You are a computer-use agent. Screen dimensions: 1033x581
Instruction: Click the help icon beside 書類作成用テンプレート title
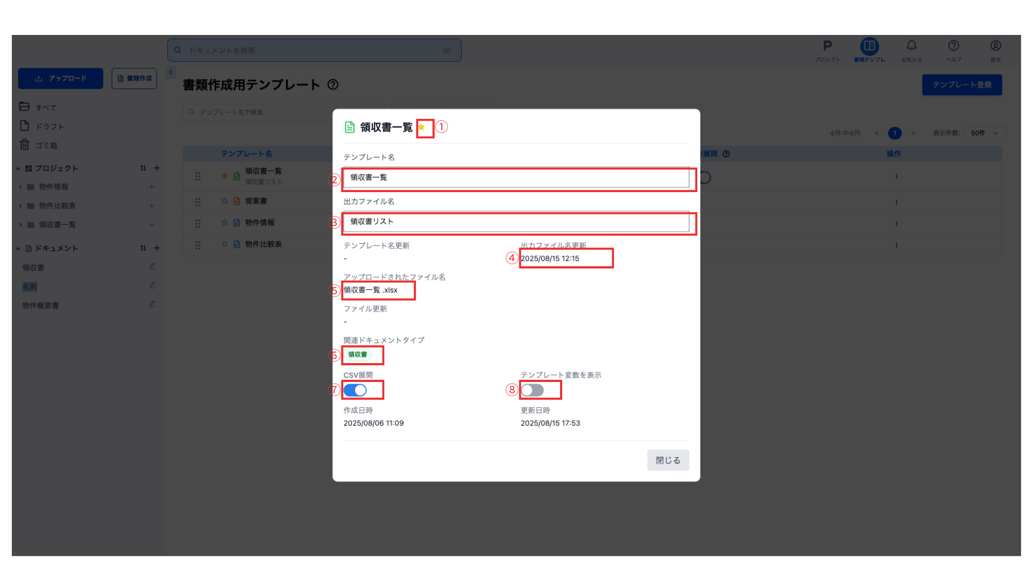(x=333, y=84)
